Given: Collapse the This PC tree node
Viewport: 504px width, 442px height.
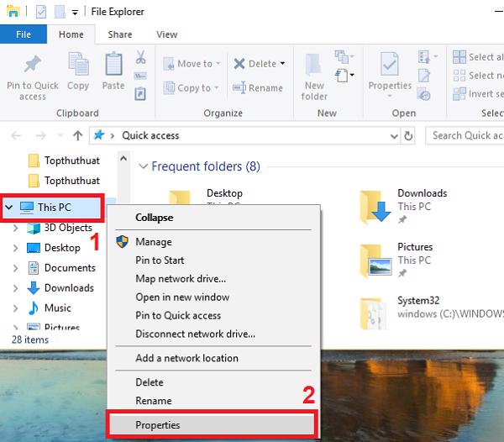Looking at the screenshot, I should coord(9,207).
